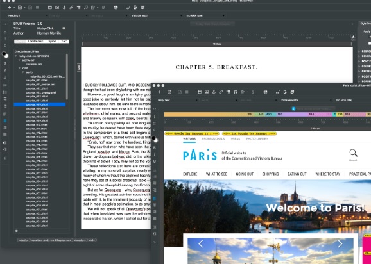Click the form icon in Moby-Dick window toolbar
Viewport: 371px width, 264px height.
(93, 8)
